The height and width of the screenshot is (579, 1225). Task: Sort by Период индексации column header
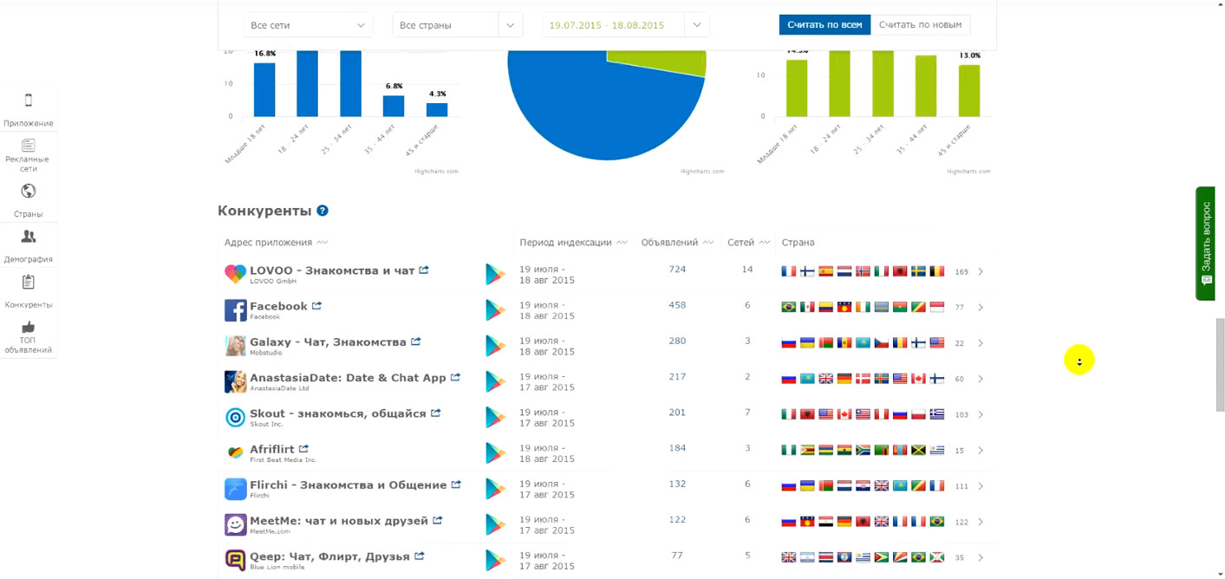click(x=572, y=243)
